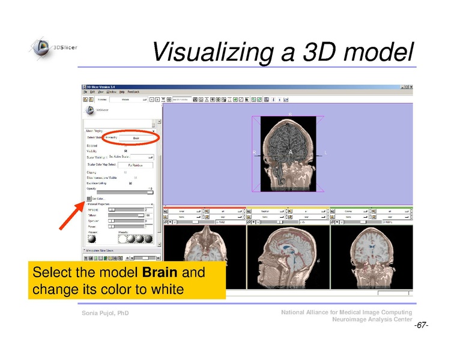Image resolution: width=466 pixels, height=360 pixels.
Task: Toggle Slice Intersections Visible checkbox
Action: coord(136,178)
